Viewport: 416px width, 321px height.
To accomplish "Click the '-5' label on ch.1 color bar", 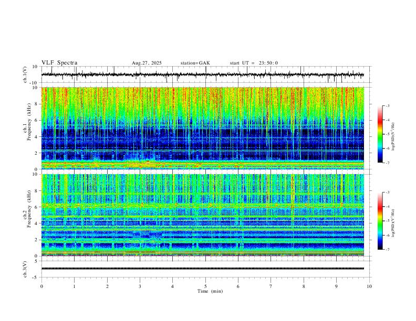I will click(x=387, y=134).
